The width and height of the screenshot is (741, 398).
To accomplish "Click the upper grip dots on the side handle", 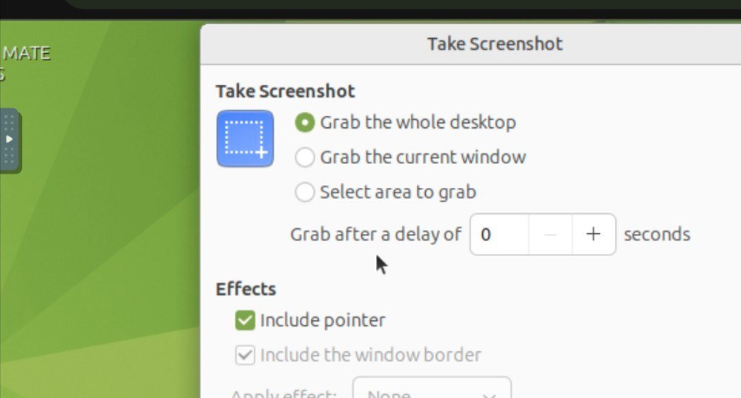I will click(9, 122).
